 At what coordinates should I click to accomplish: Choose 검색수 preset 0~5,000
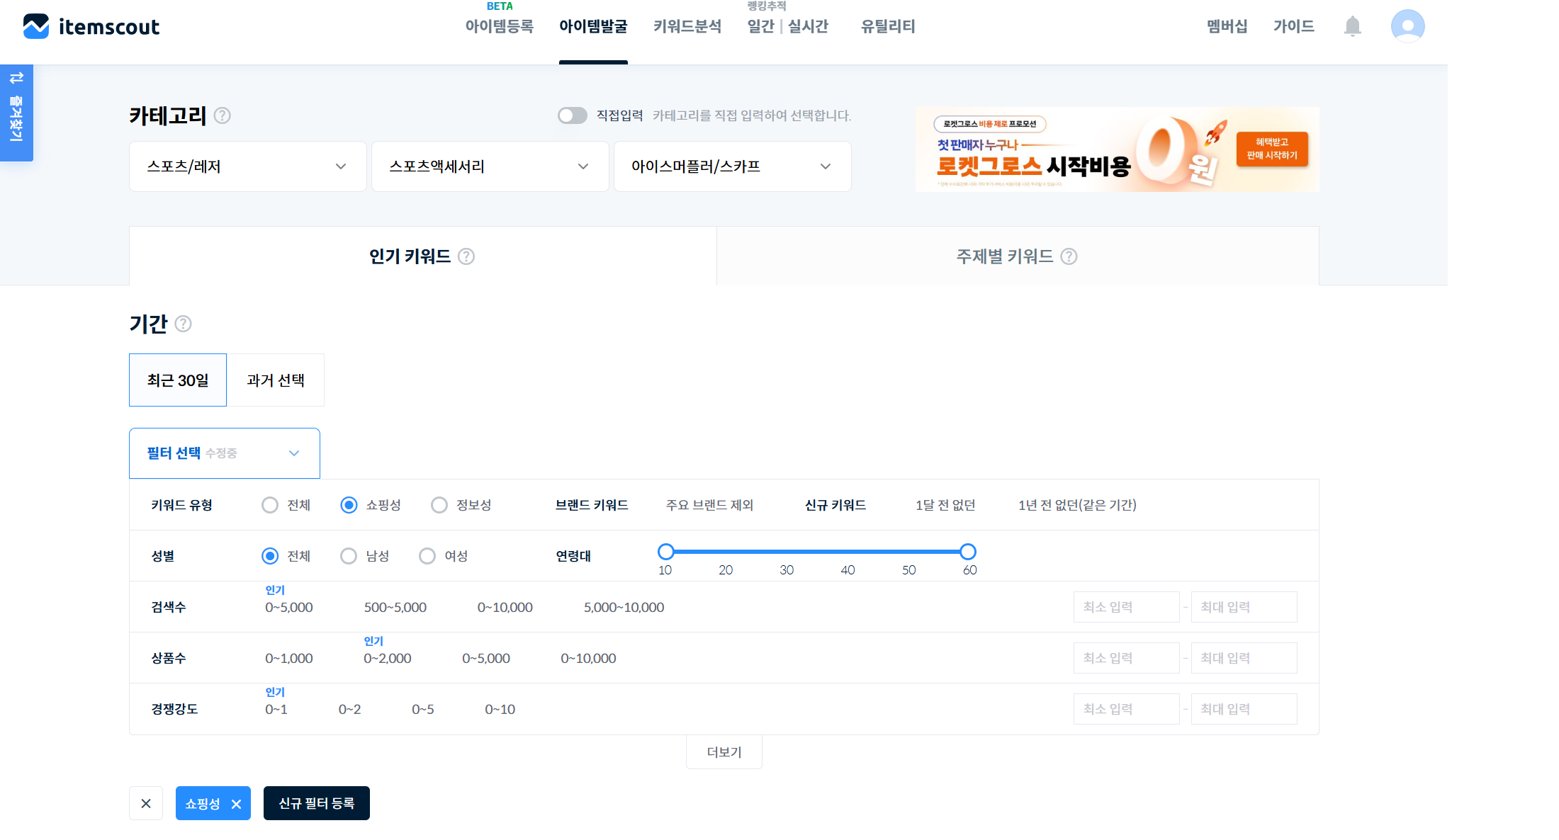[289, 608]
